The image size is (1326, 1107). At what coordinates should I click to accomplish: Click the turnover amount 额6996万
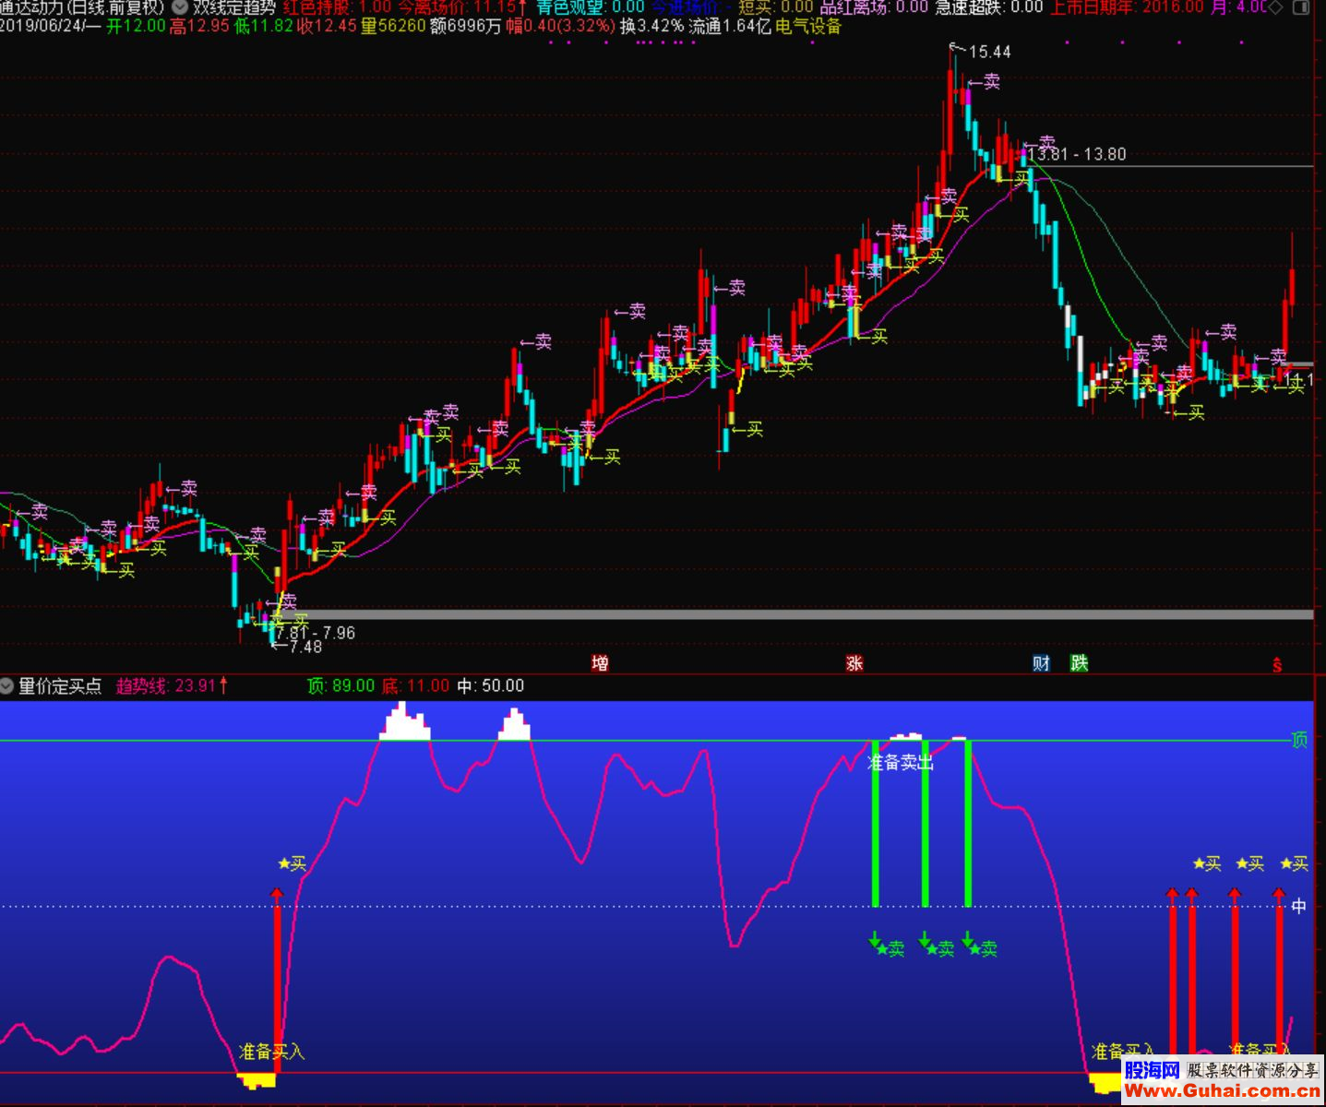pyautogui.click(x=465, y=26)
